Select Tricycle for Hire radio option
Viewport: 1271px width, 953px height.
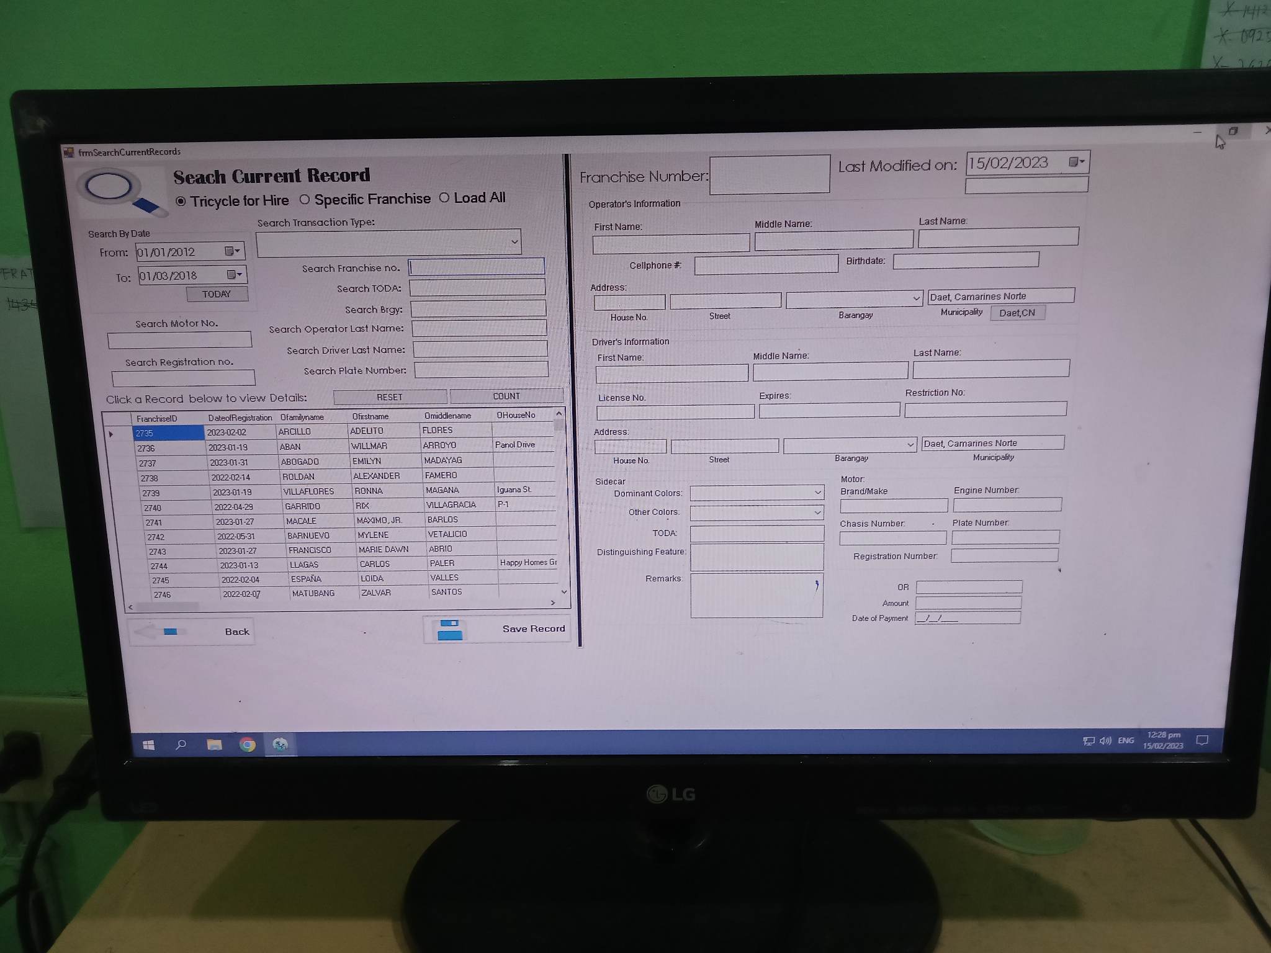click(181, 202)
